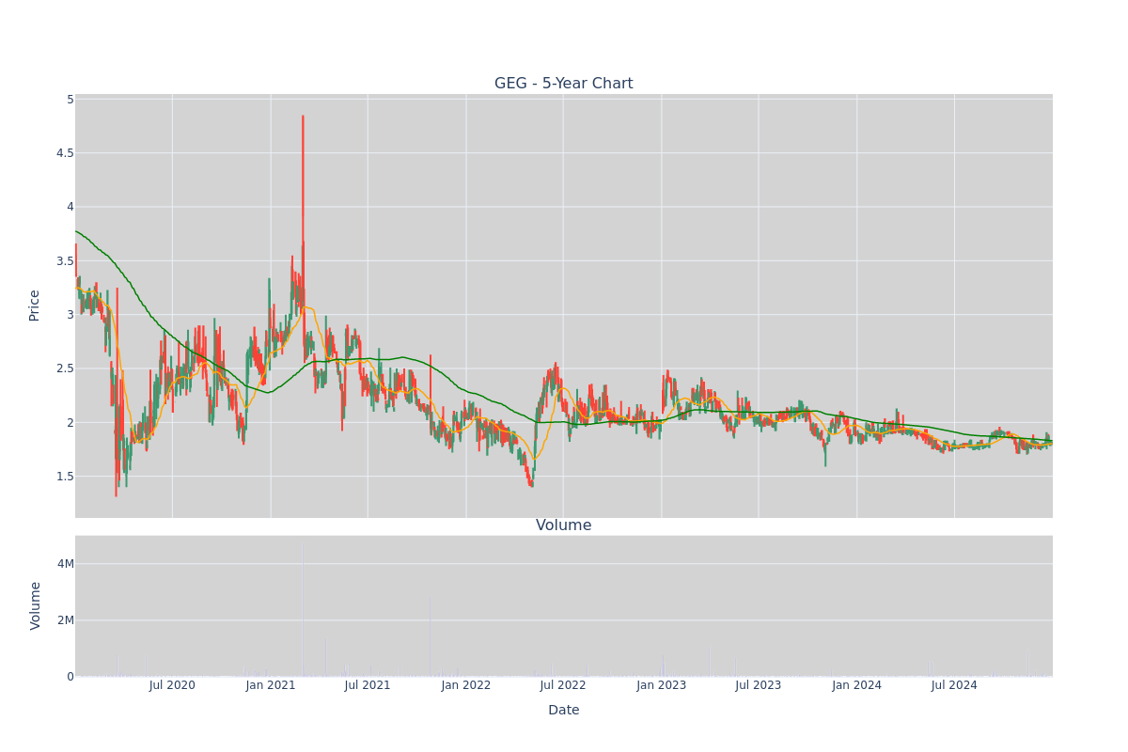Click the volume tick label '4M'
The height and width of the screenshot is (752, 1128).
tap(65, 564)
